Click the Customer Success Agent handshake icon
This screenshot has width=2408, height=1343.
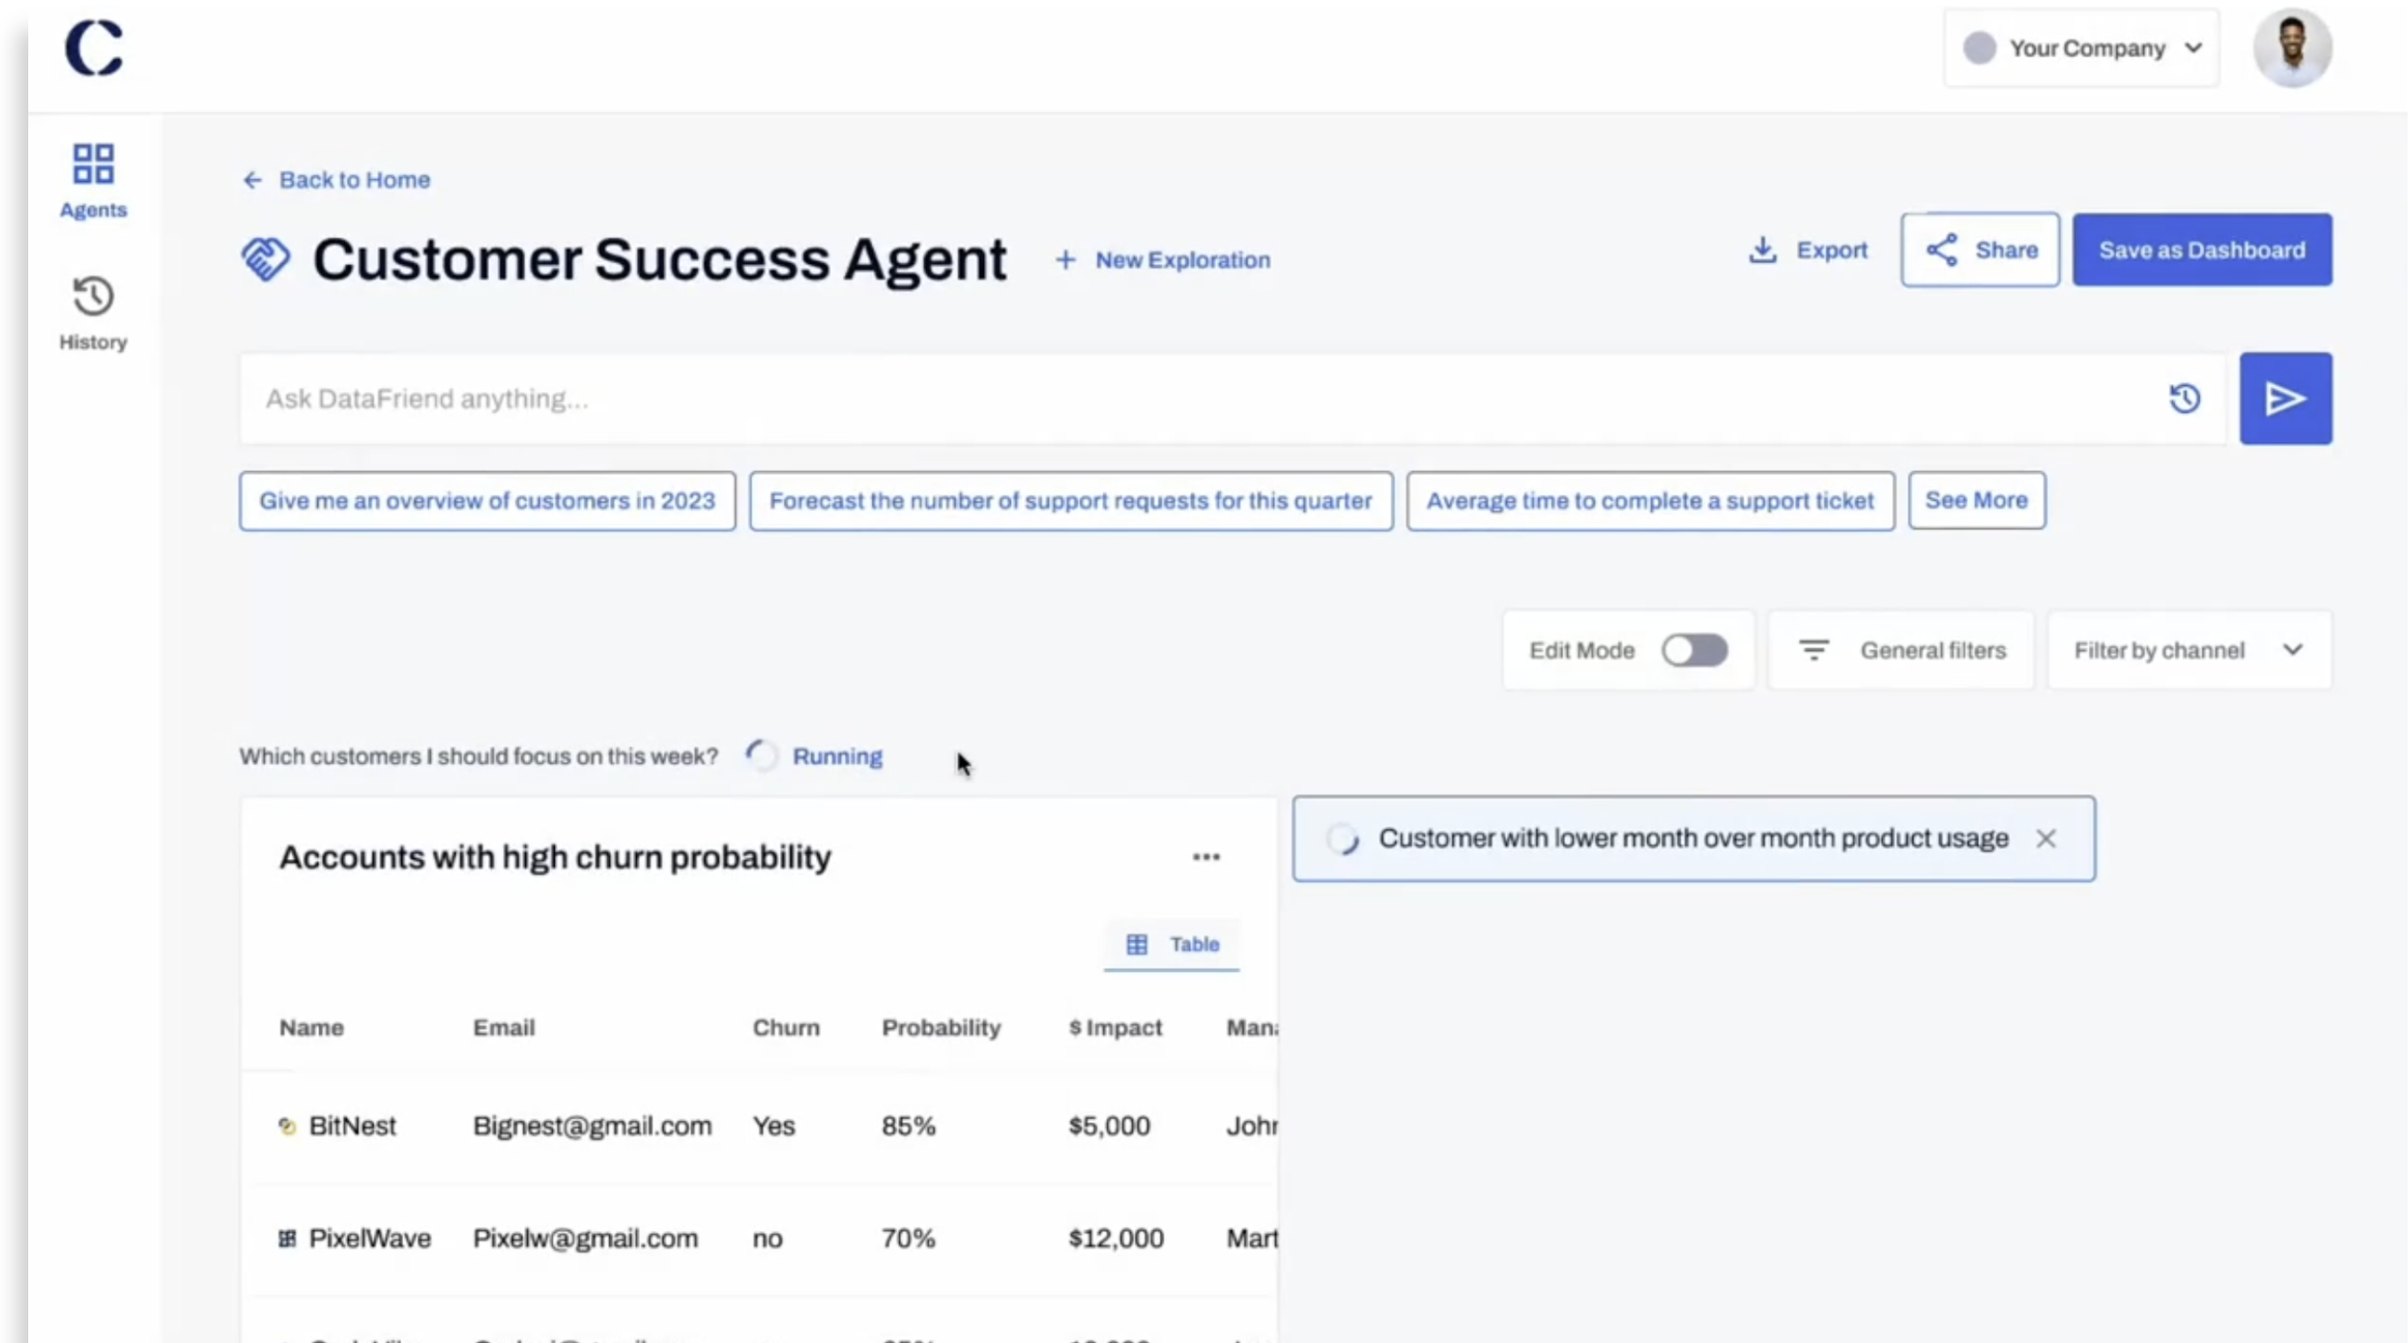pos(267,259)
